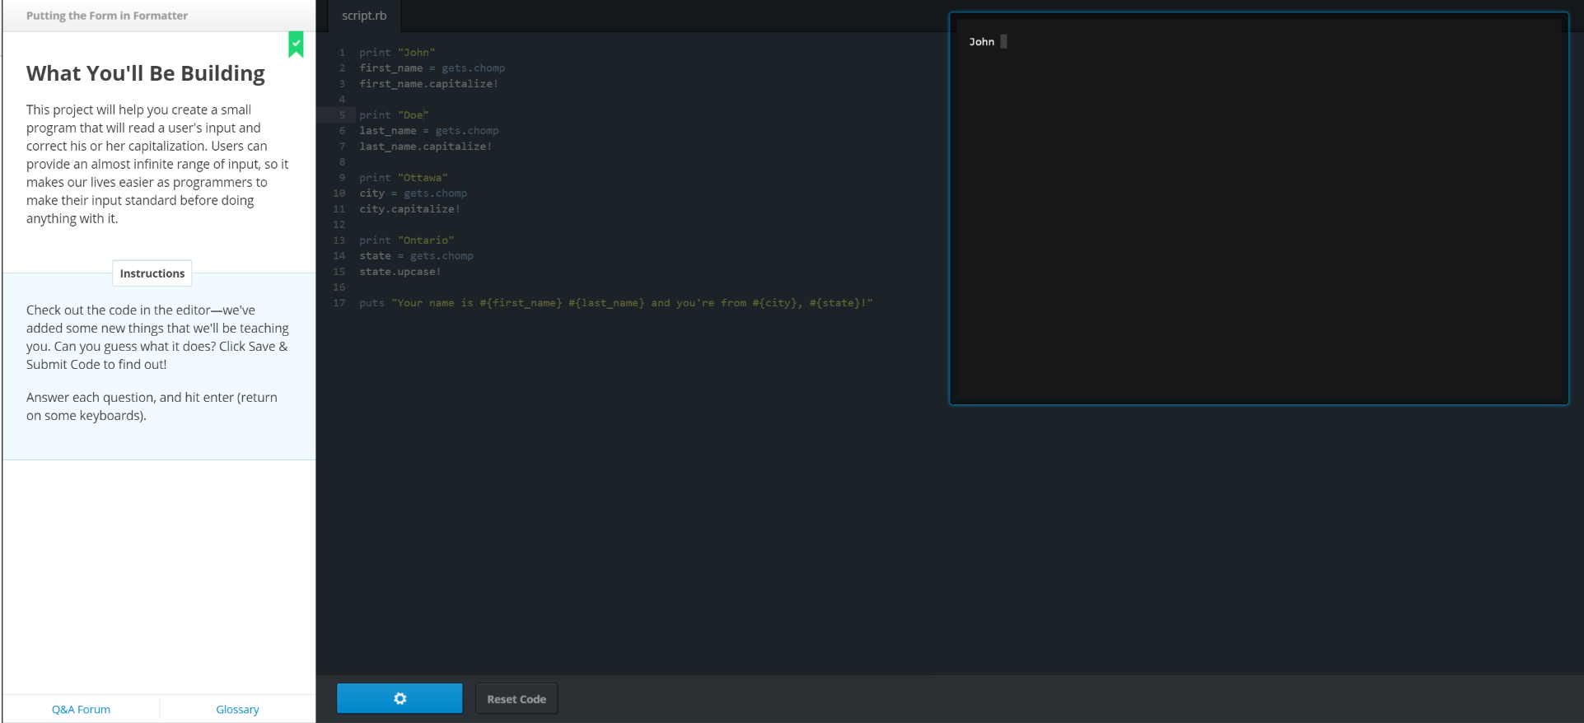Place cursor on state.upcase! line
This screenshot has width=1584, height=723.
pyautogui.click(x=400, y=272)
